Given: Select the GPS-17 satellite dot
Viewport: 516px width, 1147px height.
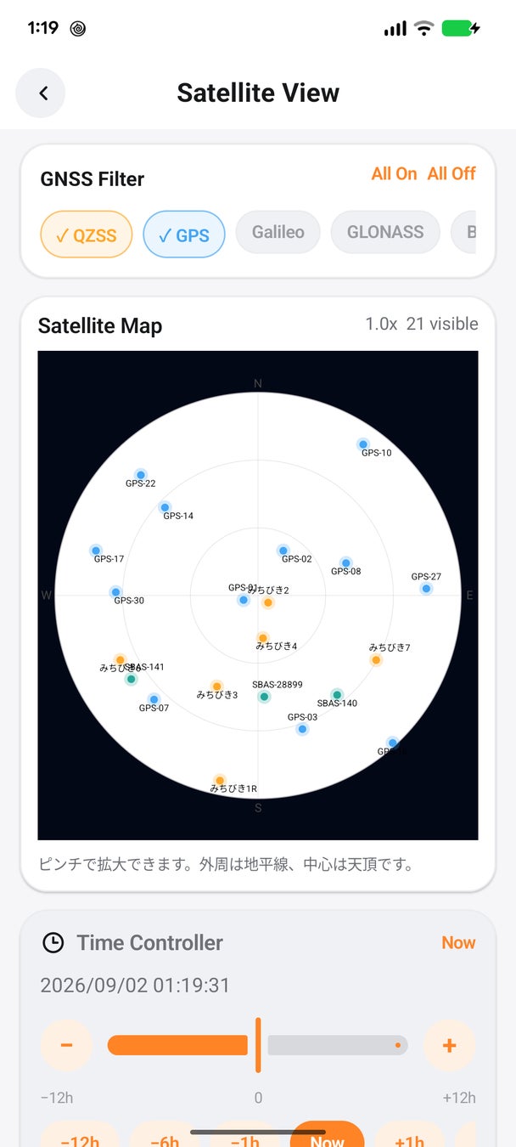Looking at the screenshot, I should 96,551.
